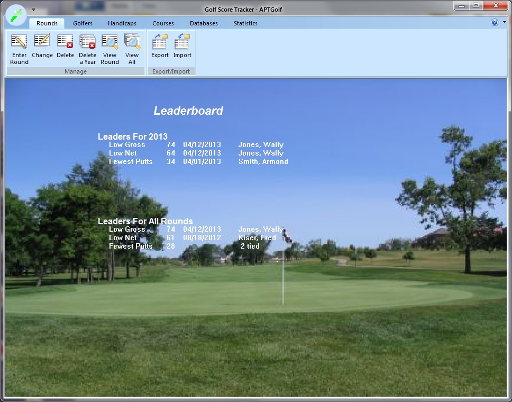Image resolution: width=512 pixels, height=402 pixels.
Task: Maximize the APTGolf window
Action: 476,6
